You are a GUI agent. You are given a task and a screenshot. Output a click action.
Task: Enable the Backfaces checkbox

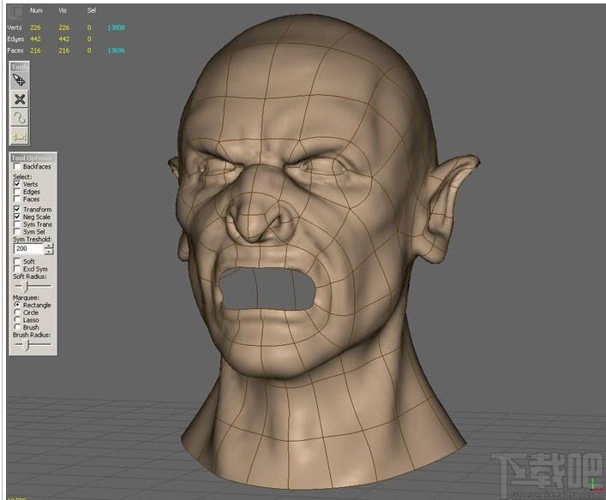[17, 166]
